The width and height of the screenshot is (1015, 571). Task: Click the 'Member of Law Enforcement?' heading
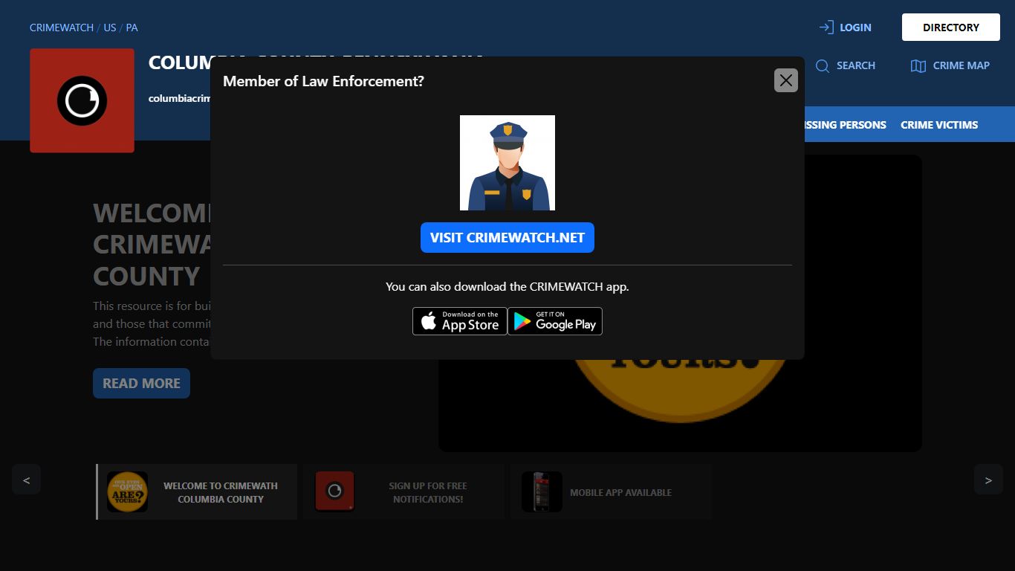point(323,81)
